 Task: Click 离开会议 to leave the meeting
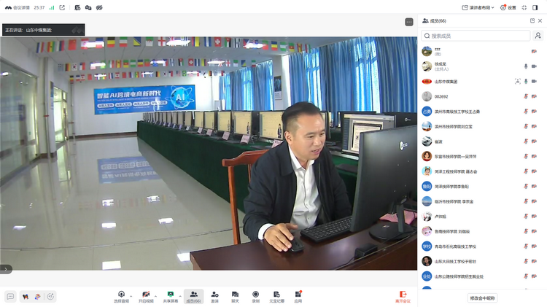pos(403,297)
